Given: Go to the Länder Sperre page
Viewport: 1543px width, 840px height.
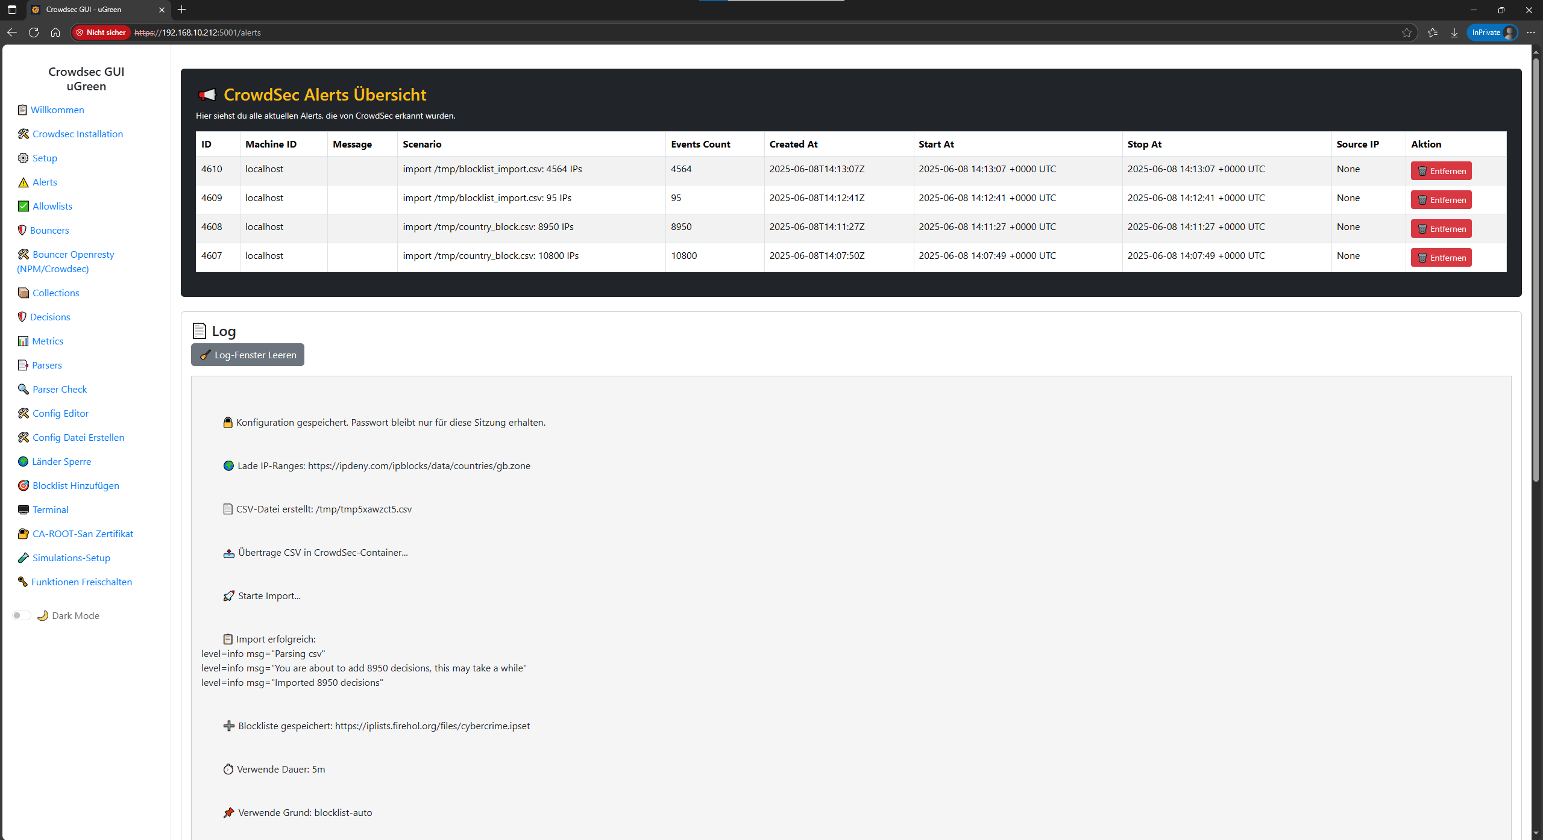Looking at the screenshot, I should click(61, 461).
